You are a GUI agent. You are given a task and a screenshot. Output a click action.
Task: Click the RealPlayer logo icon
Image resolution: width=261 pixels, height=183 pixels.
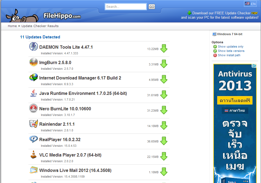pos(33,139)
